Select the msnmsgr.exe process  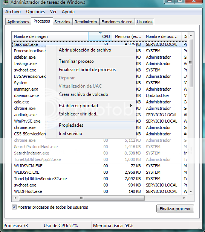point(26,89)
